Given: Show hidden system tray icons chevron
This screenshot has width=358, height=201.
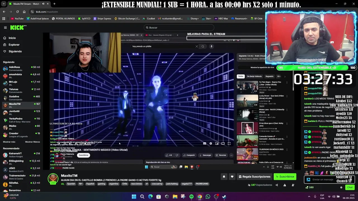Looking at the screenshot, I should [x=309, y=197].
